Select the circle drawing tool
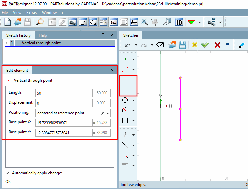Screen dimensions: 248x189 (x=125, y=100)
